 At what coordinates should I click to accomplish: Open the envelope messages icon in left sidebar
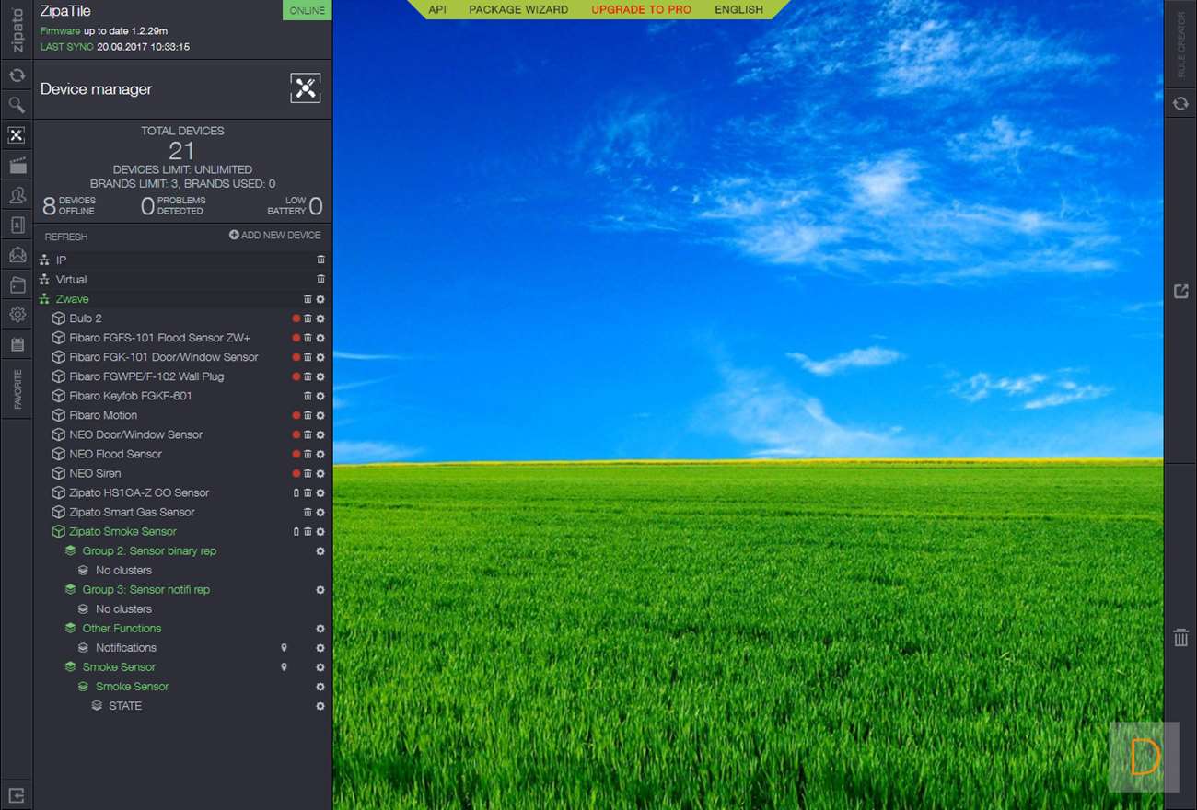17,255
